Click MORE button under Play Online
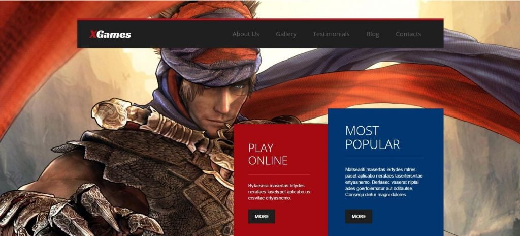 [262, 216]
